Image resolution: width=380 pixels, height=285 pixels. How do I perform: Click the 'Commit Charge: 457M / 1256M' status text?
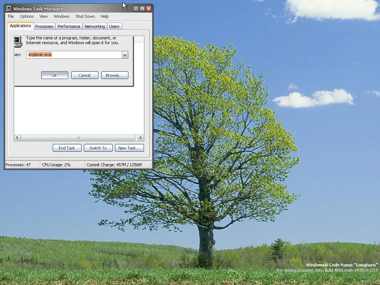coord(114,165)
